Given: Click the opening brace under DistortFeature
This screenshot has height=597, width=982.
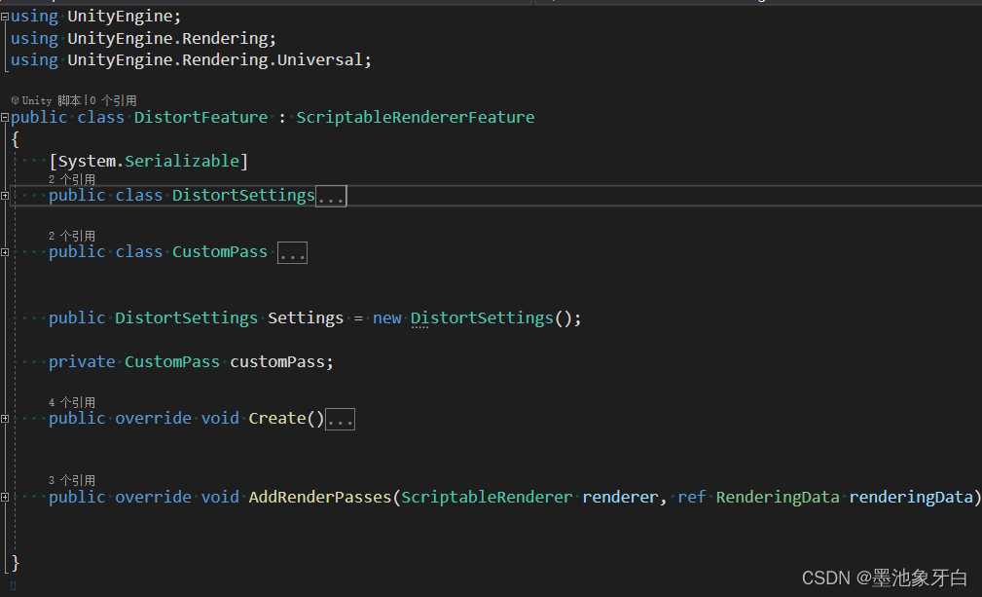Looking at the screenshot, I should [16, 139].
